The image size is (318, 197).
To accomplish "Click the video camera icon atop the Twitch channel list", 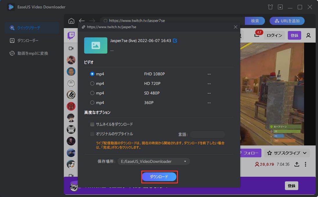I will (x=71, y=48).
